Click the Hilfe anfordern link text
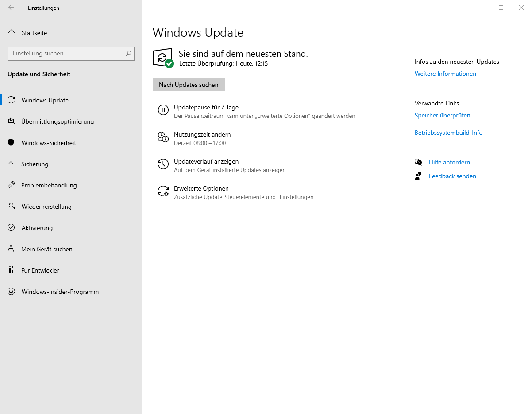This screenshot has width=532, height=414. [449, 162]
